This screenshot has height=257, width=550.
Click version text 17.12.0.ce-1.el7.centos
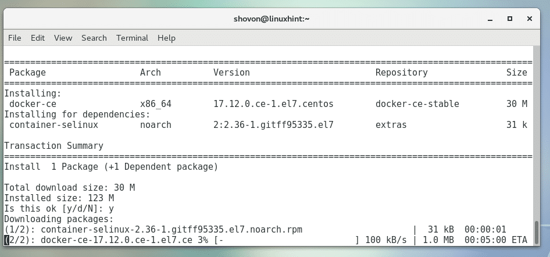coord(273,104)
